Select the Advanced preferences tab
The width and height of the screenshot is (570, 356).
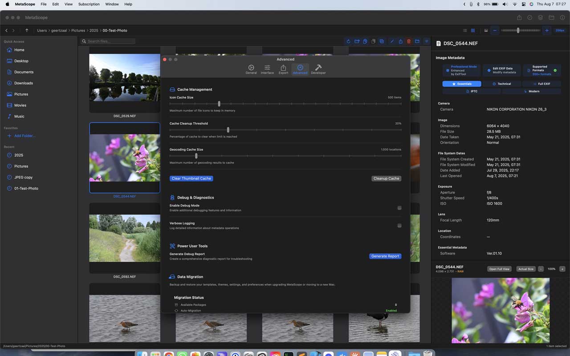300,69
